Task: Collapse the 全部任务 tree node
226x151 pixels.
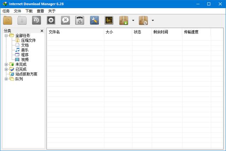Action: (x=6, y=36)
